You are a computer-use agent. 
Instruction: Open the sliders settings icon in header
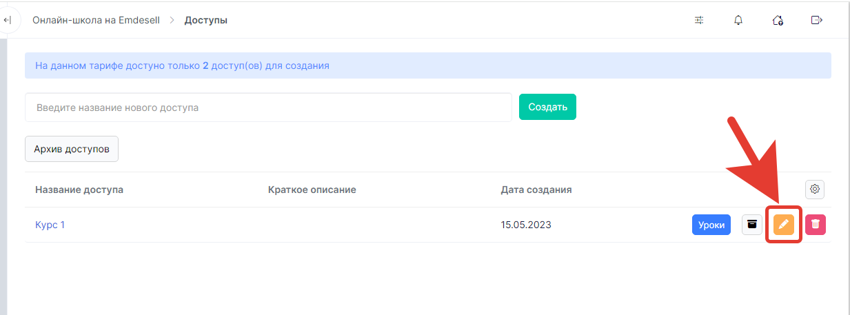pos(699,20)
